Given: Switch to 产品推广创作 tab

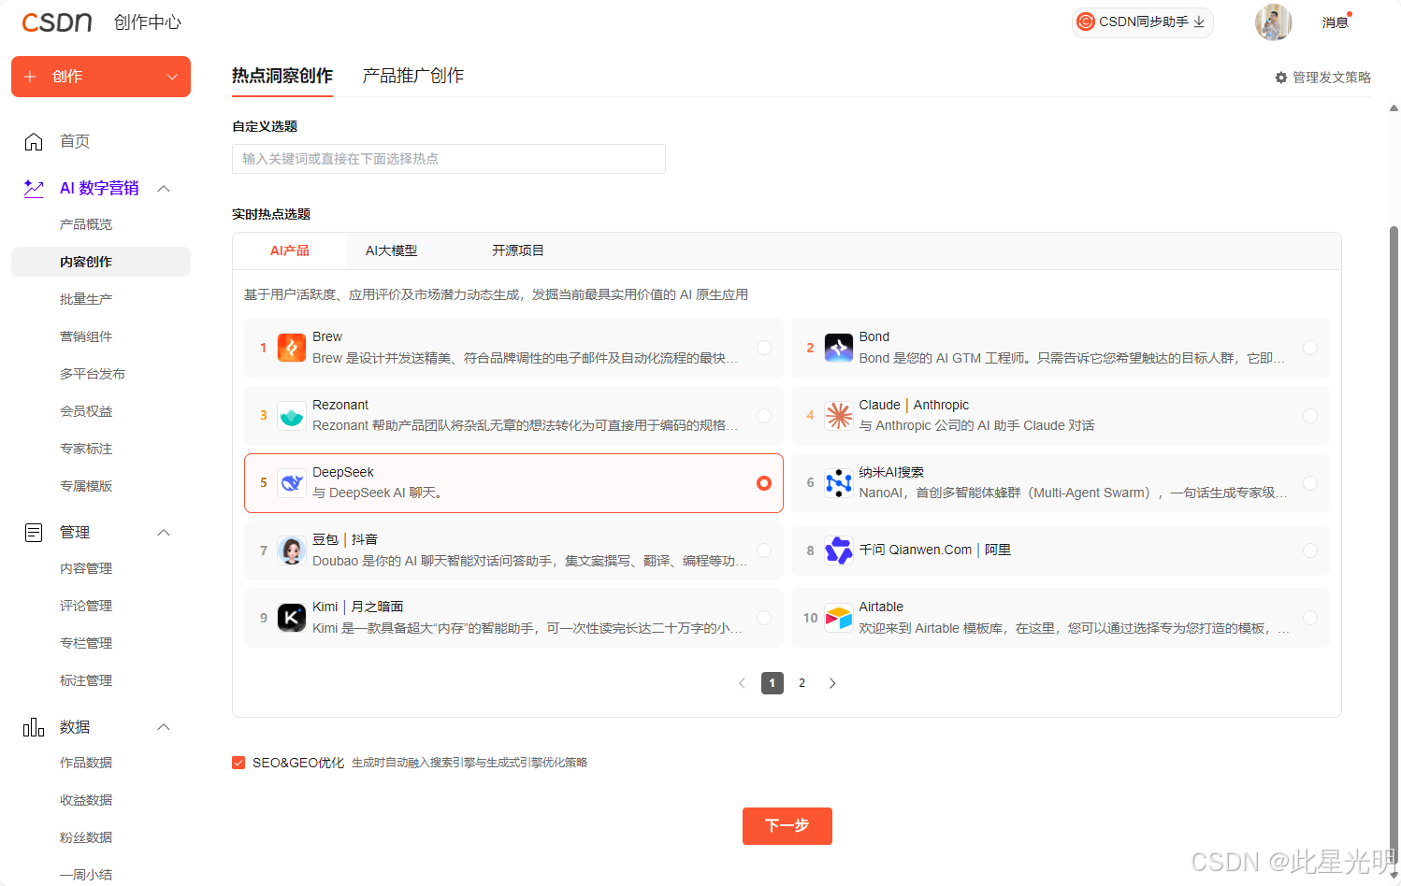Looking at the screenshot, I should [413, 76].
